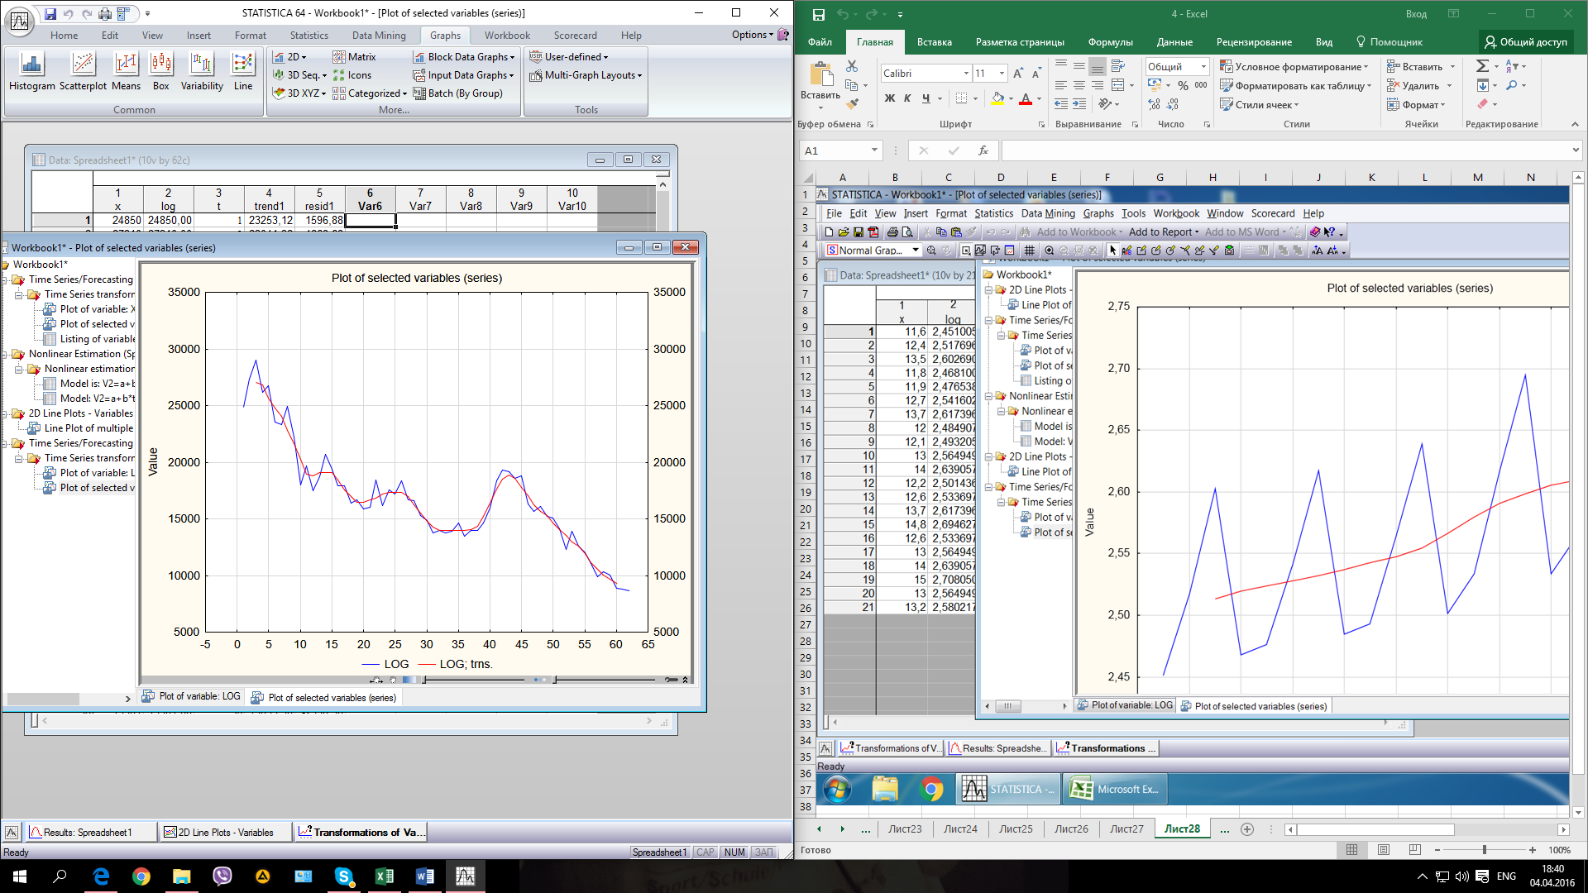The width and height of the screenshot is (1588, 893).
Task: Click the Excel zoom slider handle
Action: click(1485, 850)
